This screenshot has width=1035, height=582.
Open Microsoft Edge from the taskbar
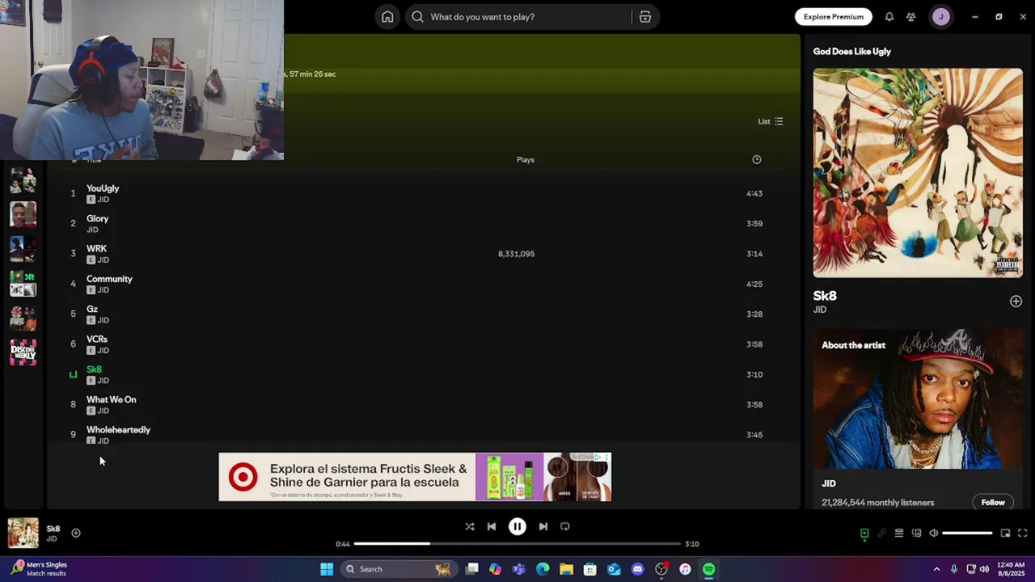[543, 569]
